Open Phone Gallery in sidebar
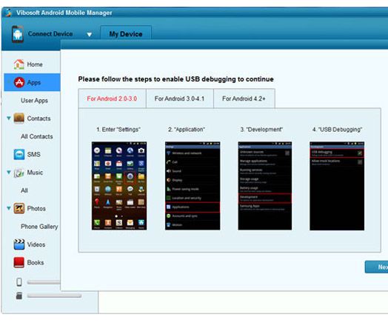 pos(39,227)
